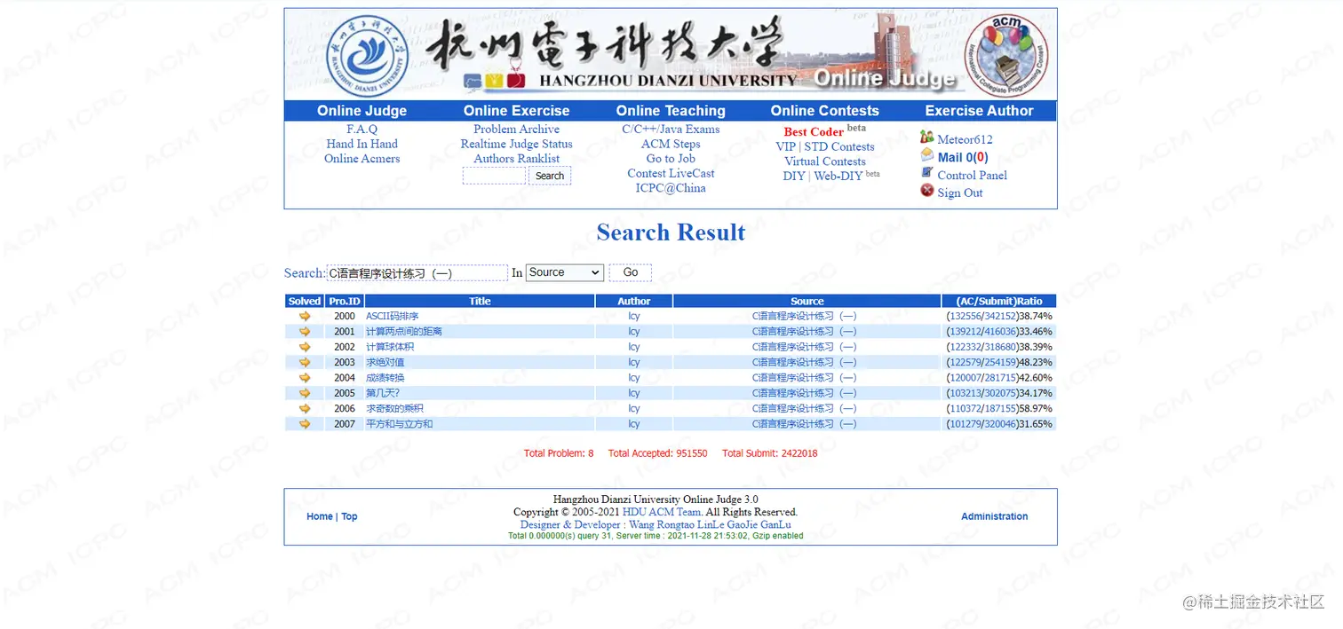Open the Authors Ranklist link
This screenshot has width=1343, height=629.
point(516,159)
